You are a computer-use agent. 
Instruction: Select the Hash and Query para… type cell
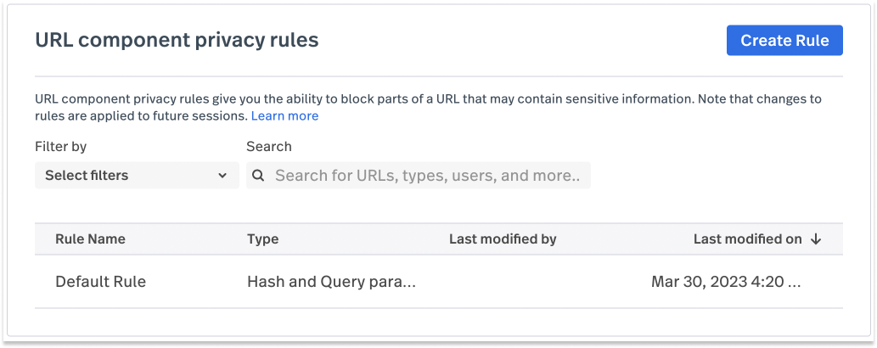click(x=331, y=282)
